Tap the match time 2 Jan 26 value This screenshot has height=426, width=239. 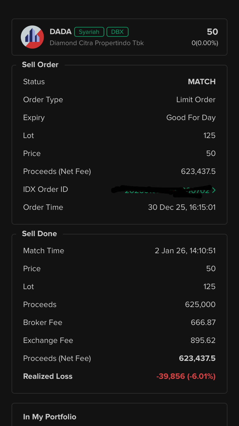pos(185,251)
